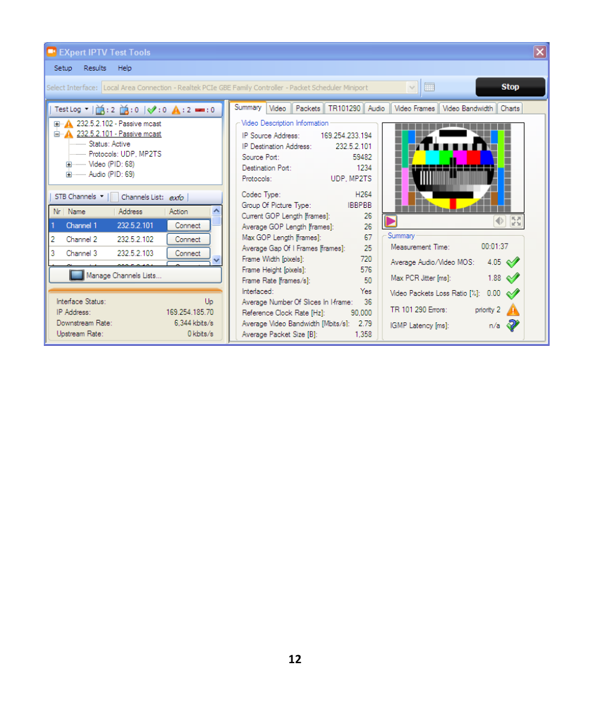Click the Stop button
This screenshot has height=717, width=590.
pos(510,87)
